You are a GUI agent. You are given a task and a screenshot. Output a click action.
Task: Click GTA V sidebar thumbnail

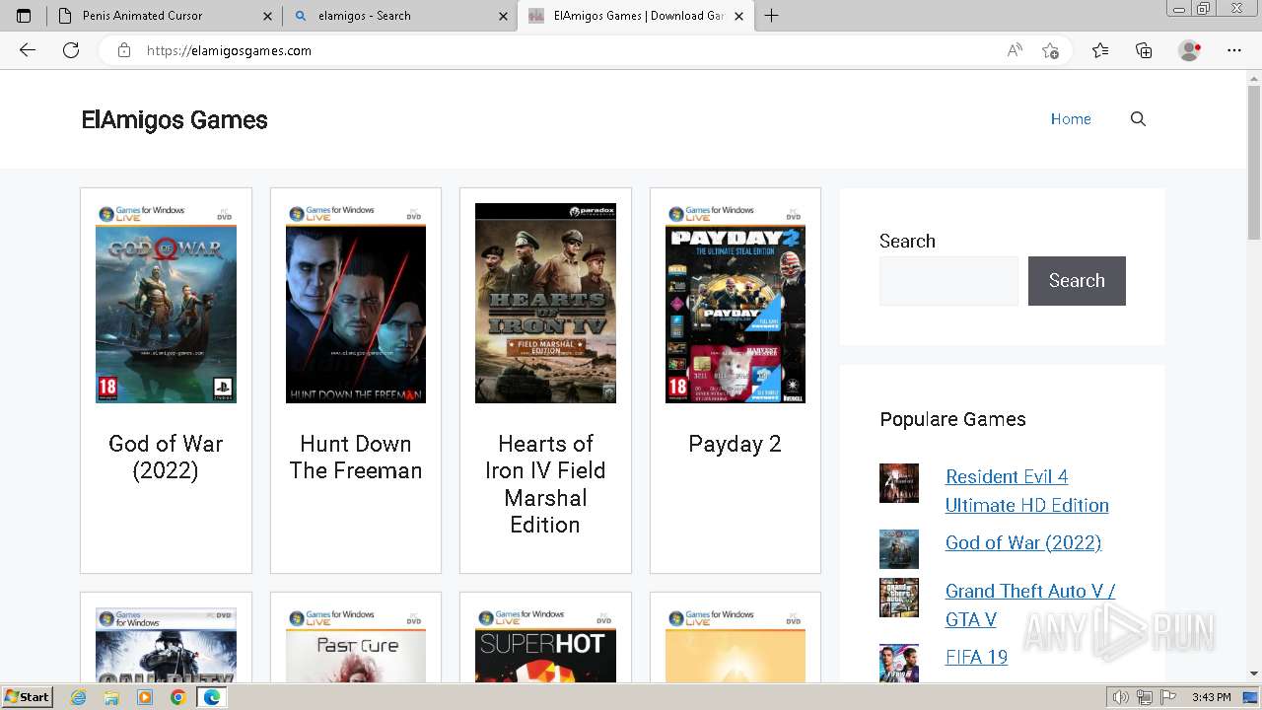(x=899, y=598)
